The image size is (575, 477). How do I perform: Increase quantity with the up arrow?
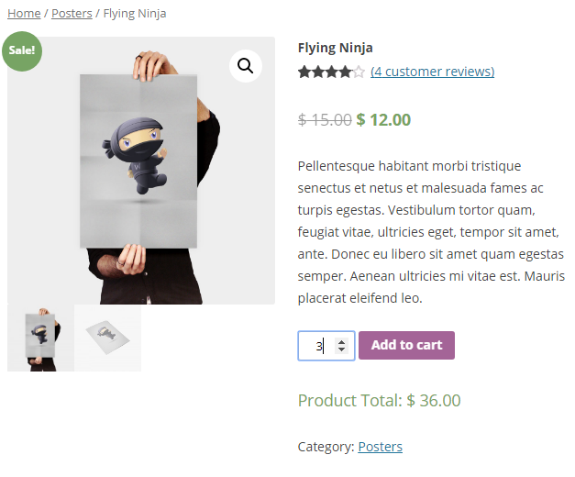coord(341,342)
